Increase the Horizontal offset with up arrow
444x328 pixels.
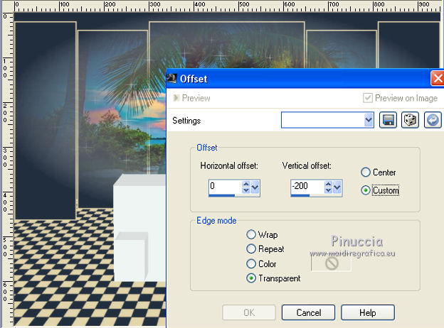click(x=246, y=184)
